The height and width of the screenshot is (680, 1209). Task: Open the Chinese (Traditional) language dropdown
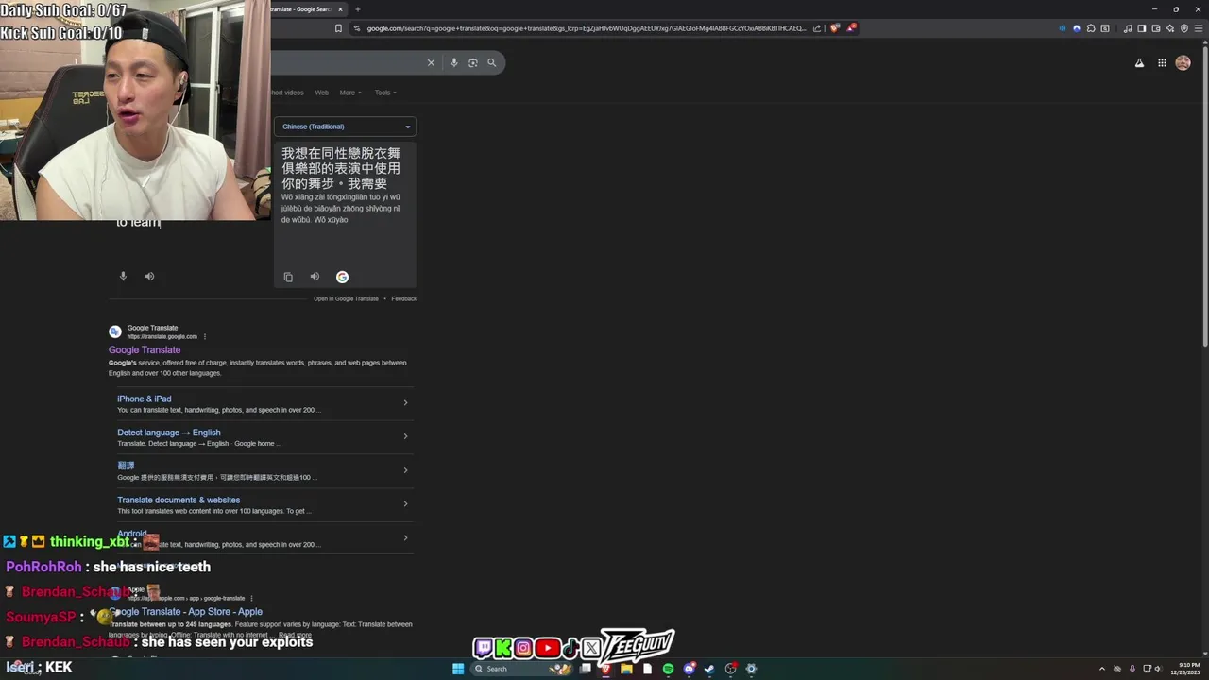[x=346, y=127]
